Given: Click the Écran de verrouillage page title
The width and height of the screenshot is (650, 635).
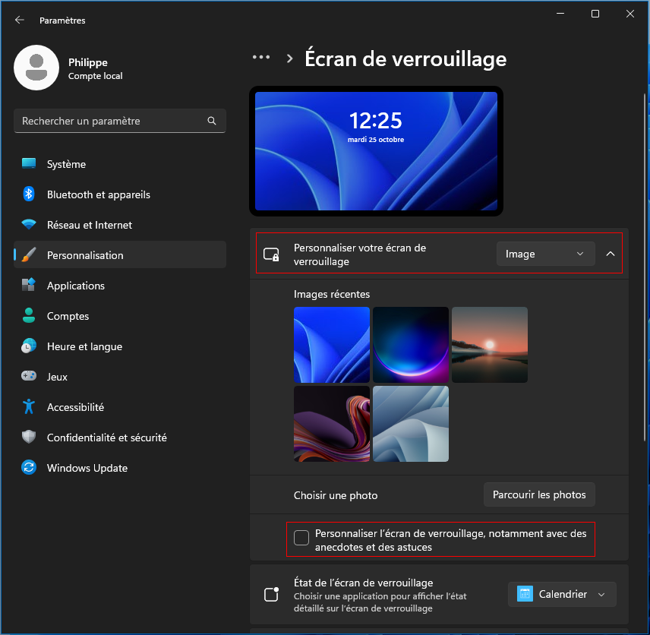Looking at the screenshot, I should tap(405, 59).
